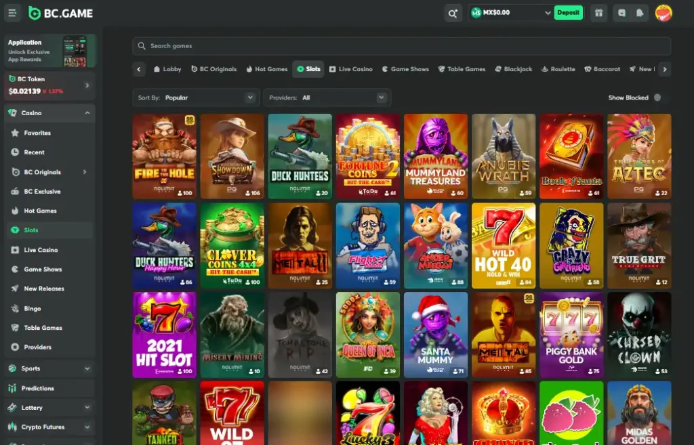Open the search icon in header

pyautogui.click(x=453, y=14)
